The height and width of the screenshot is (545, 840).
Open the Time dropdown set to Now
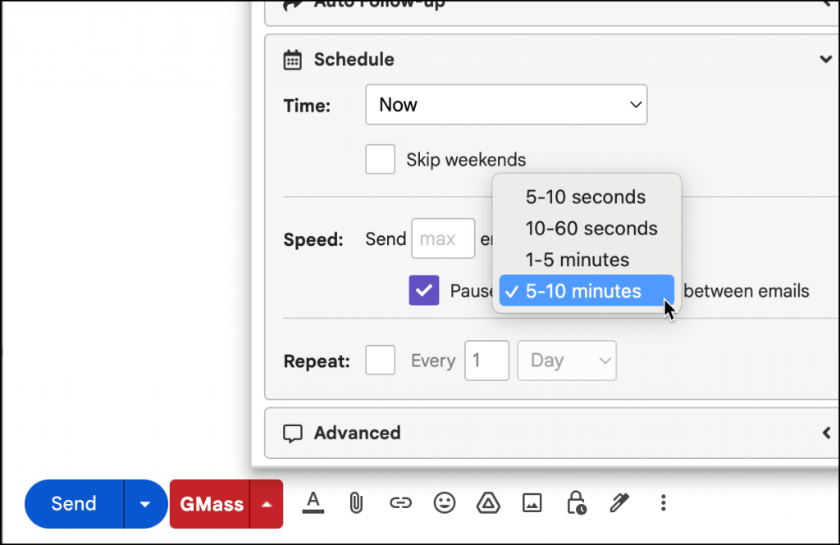tap(506, 104)
